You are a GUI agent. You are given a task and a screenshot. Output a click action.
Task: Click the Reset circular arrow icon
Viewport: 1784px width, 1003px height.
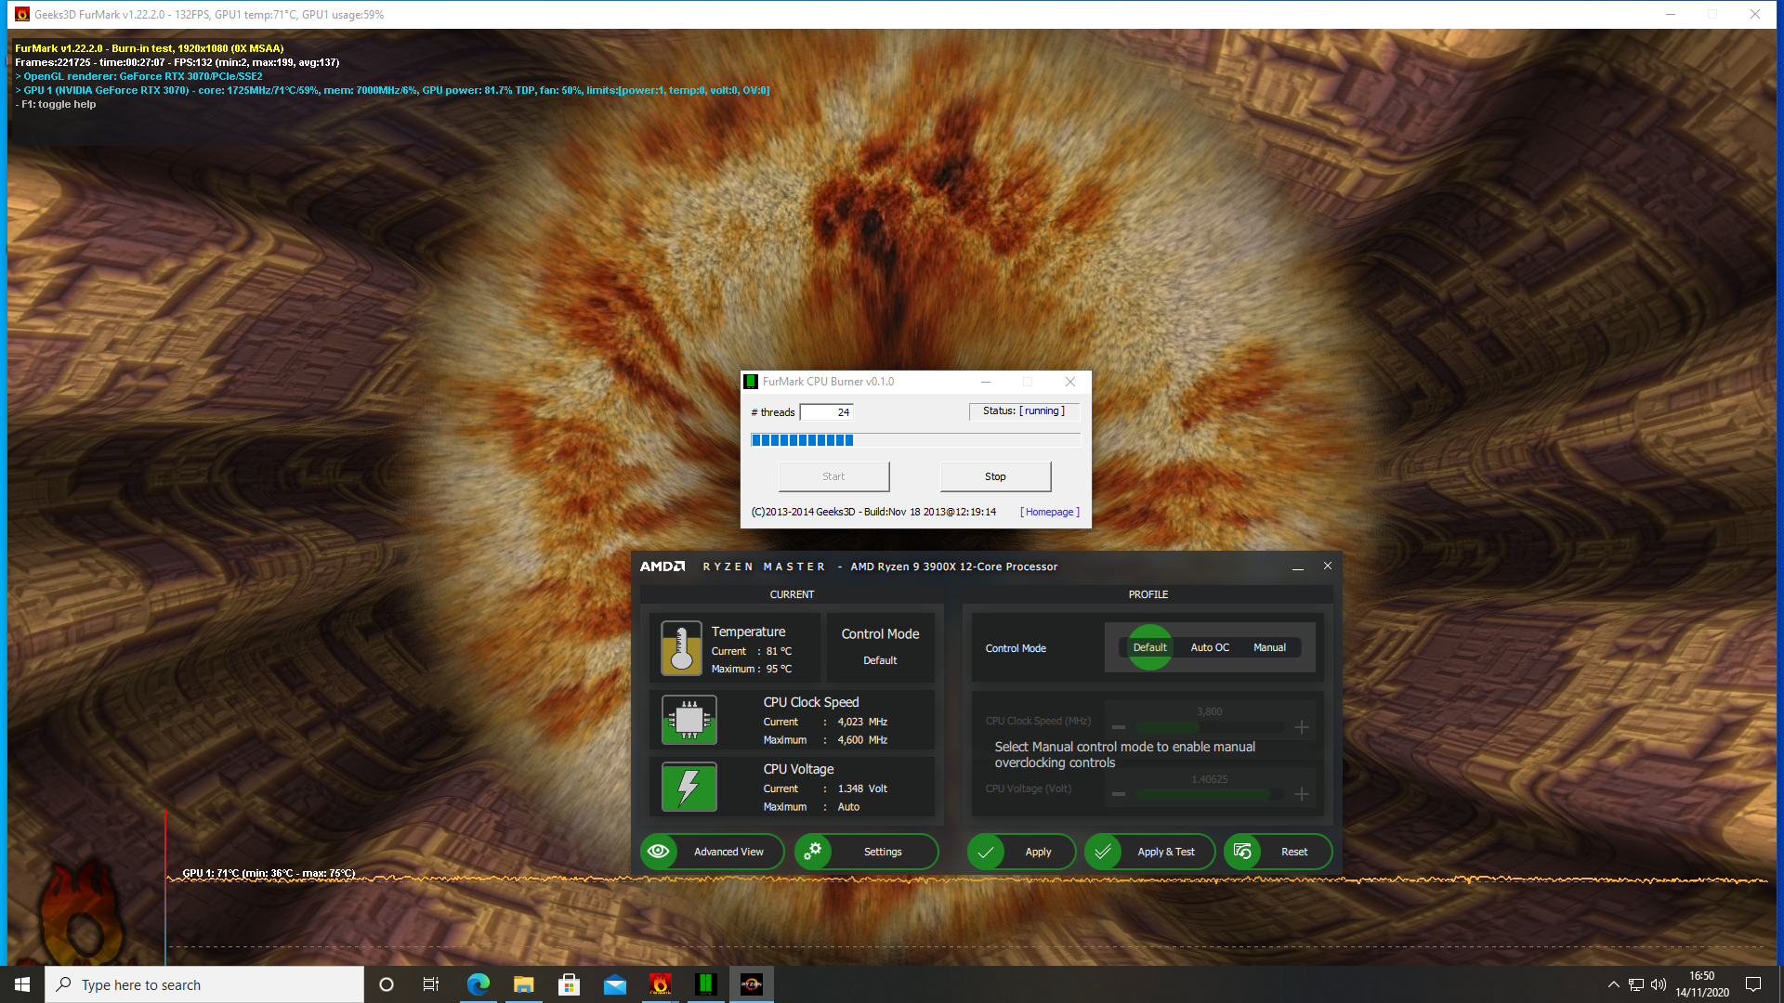(x=1241, y=851)
